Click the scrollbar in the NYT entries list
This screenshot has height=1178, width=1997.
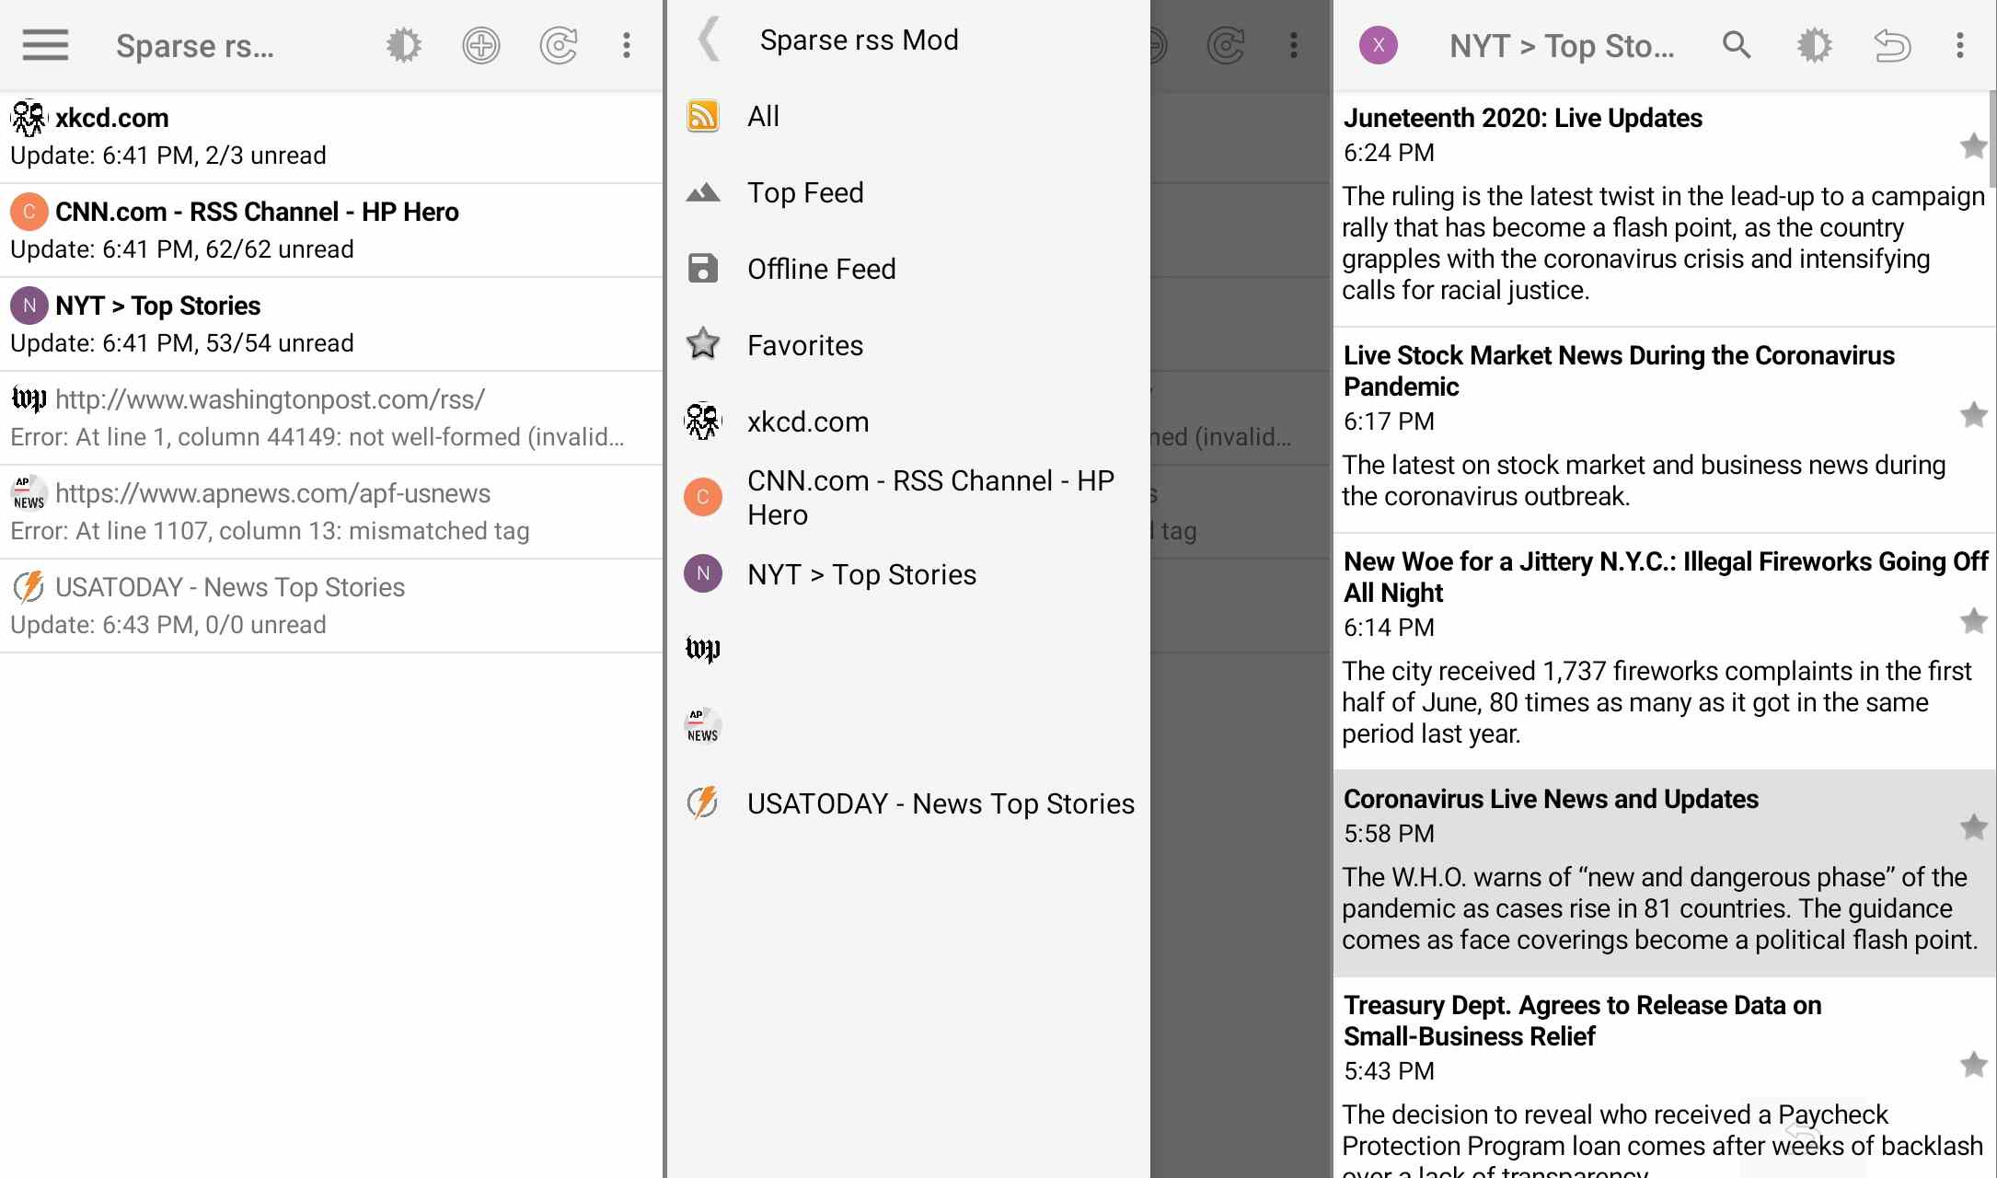coord(1992,138)
